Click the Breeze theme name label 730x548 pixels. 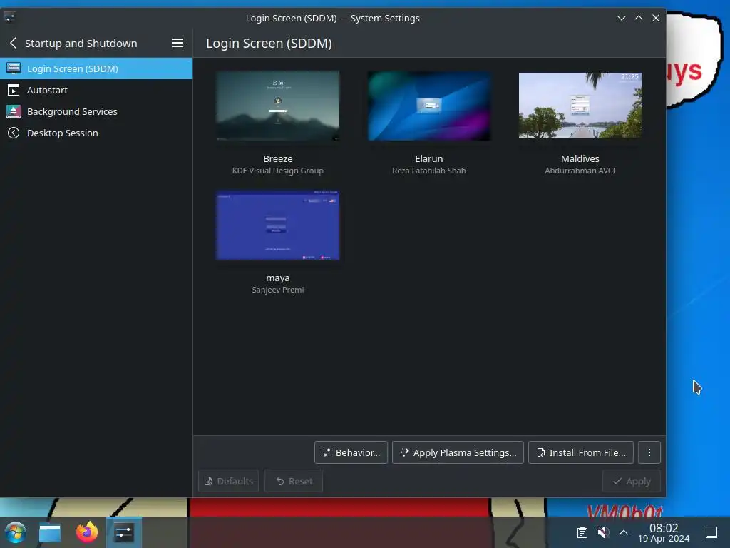pyautogui.click(x=278, y=158)
